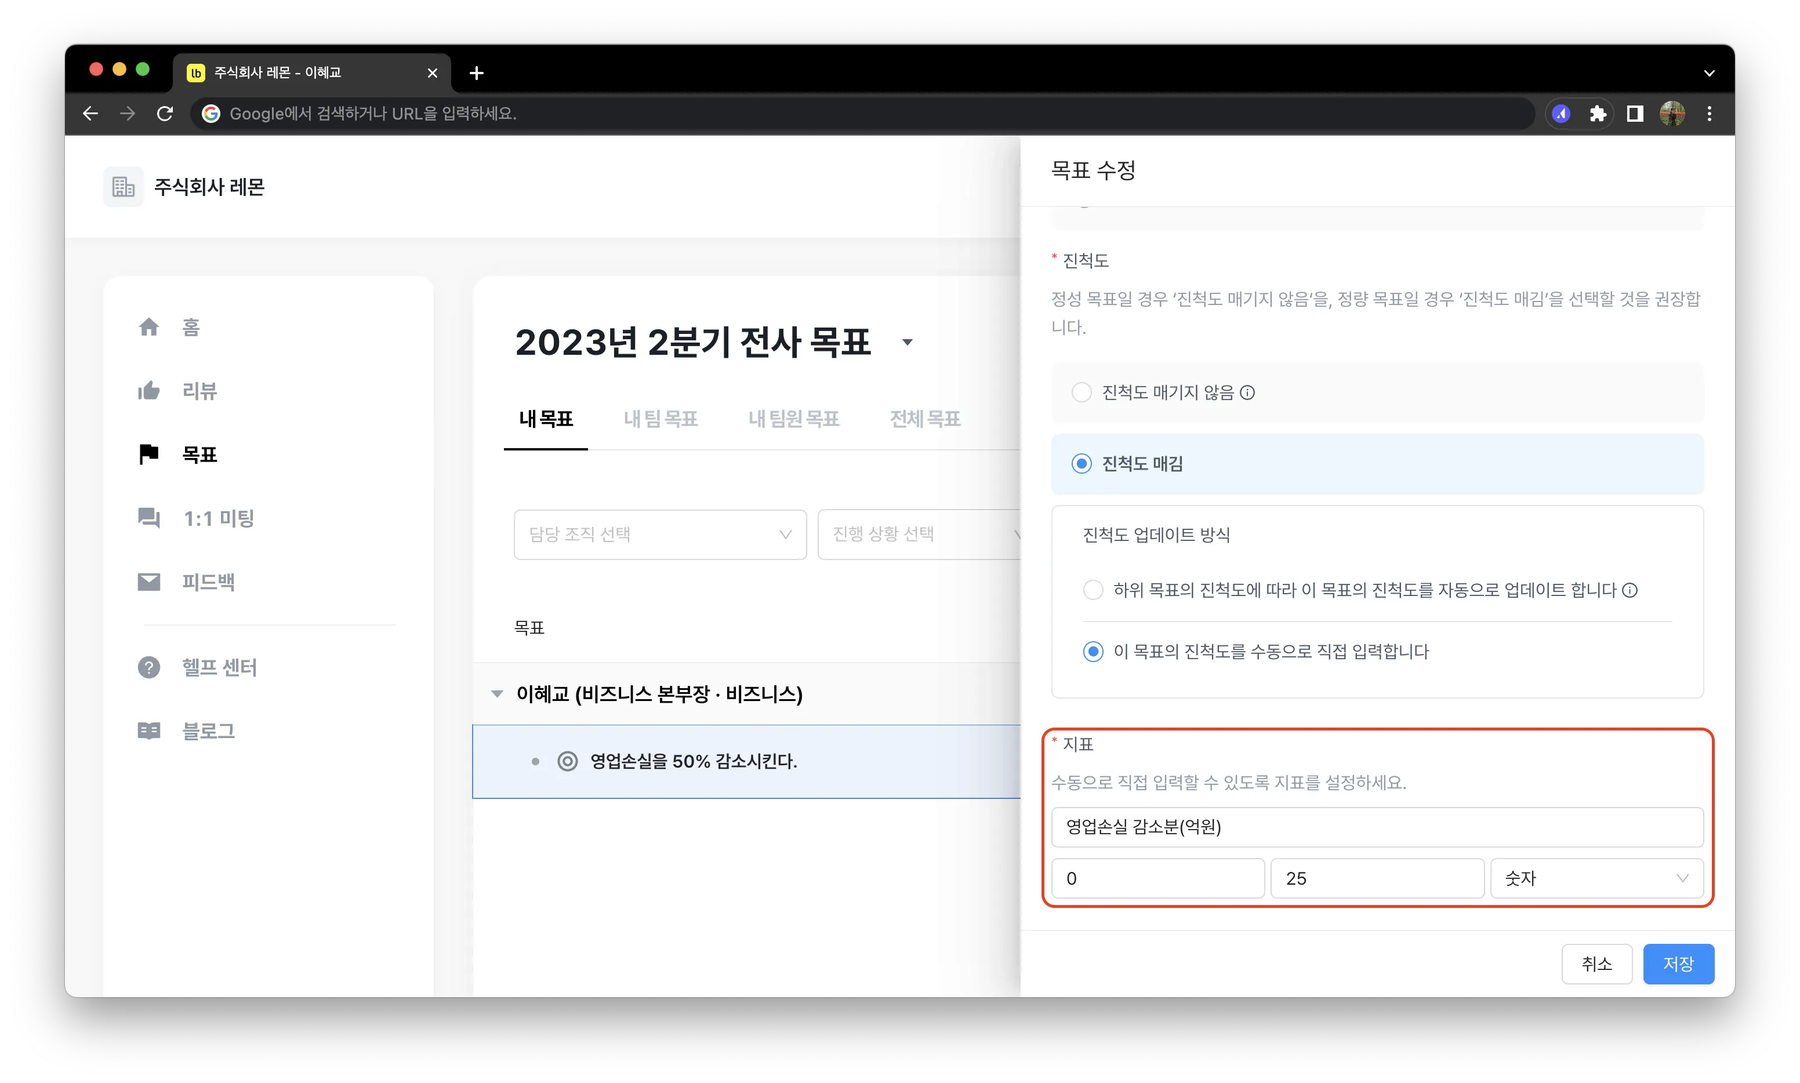
Task: Open a new browser tab with plus button
Action: point(476,73)
